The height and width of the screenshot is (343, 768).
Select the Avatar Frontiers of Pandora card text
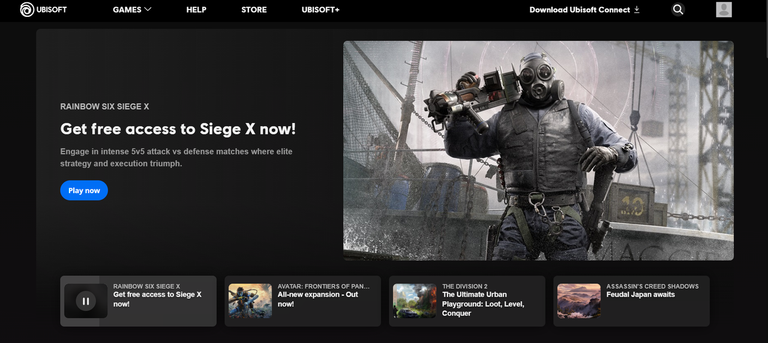click(324, 295)
